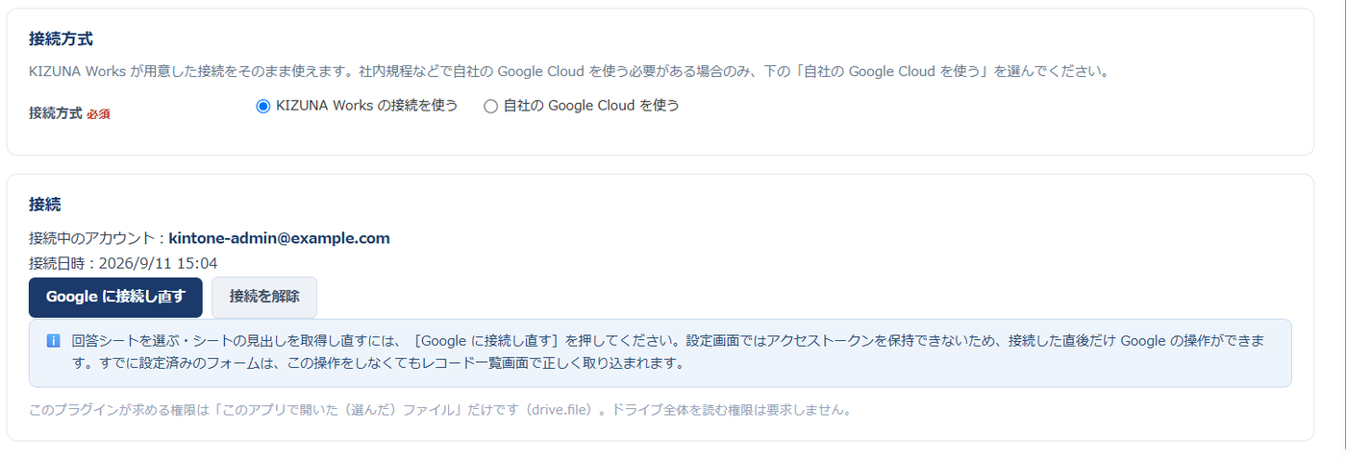This screenshot has width=1346, height=460.
Task: Click the notice text starting with '回答シートを選ぶ'
Action: click(x=667, y=352)
